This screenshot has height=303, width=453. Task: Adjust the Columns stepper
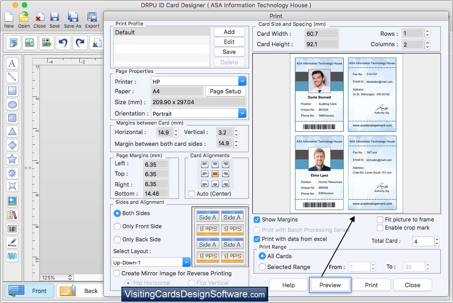(x=427, y=44)
